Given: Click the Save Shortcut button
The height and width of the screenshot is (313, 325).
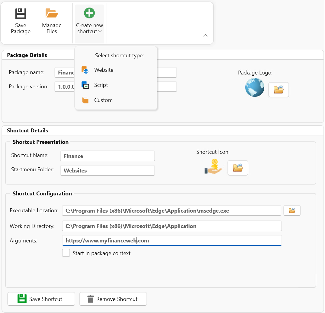Looking at the screenshot, I should (x=41, y=299).
